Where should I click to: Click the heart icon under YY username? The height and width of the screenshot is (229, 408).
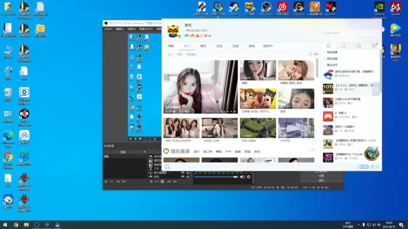206,36
